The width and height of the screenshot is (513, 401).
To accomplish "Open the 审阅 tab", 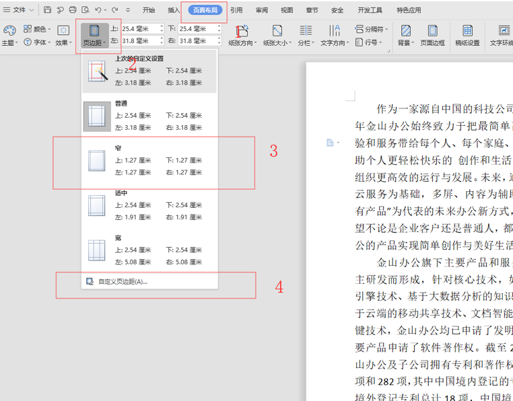I will [x=261, y=10].
